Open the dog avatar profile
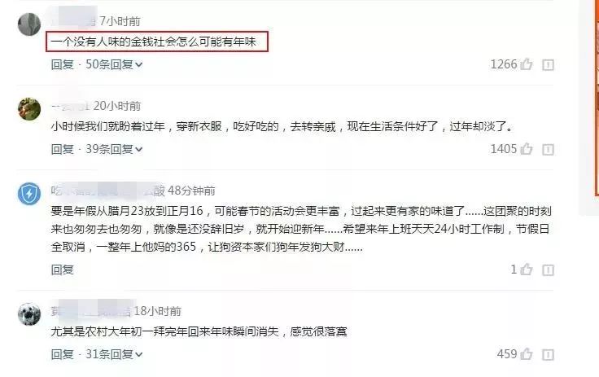Screen dimensions: 599x377 tap(29, 314)
